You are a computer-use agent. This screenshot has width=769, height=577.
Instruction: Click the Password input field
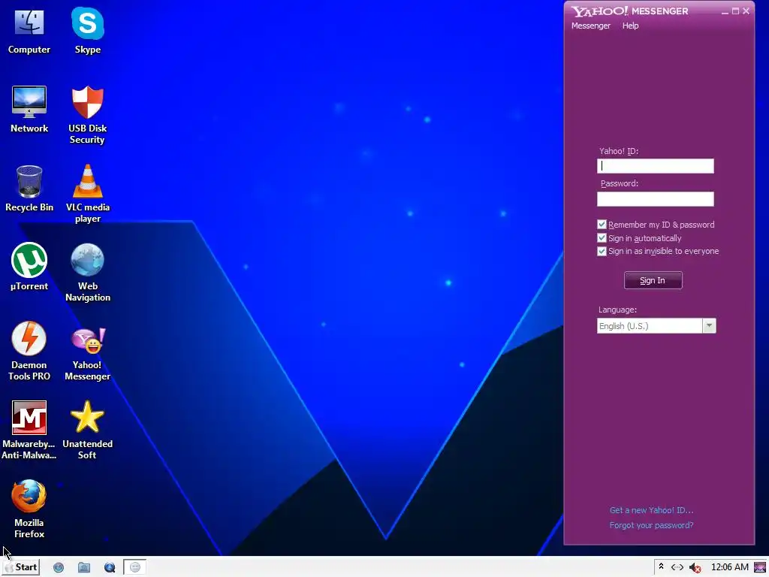655,198
